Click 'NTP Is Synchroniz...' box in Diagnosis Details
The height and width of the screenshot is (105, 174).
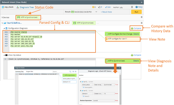pyautogui.click(x=70, y=75)
